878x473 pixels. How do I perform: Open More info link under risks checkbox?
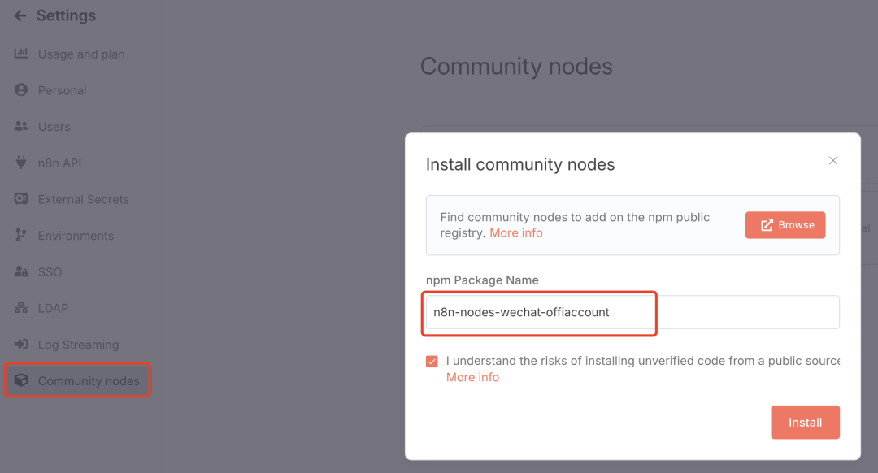pyautogui.click(x=472, y=377)
